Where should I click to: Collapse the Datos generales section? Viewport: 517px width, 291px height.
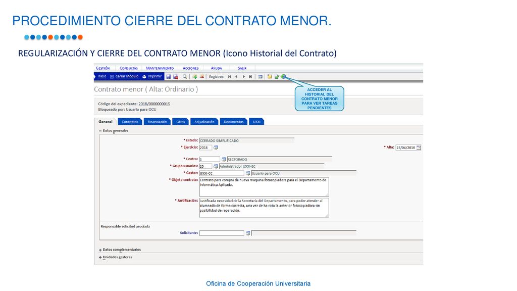pyautogui.click(x=100, y=131)
